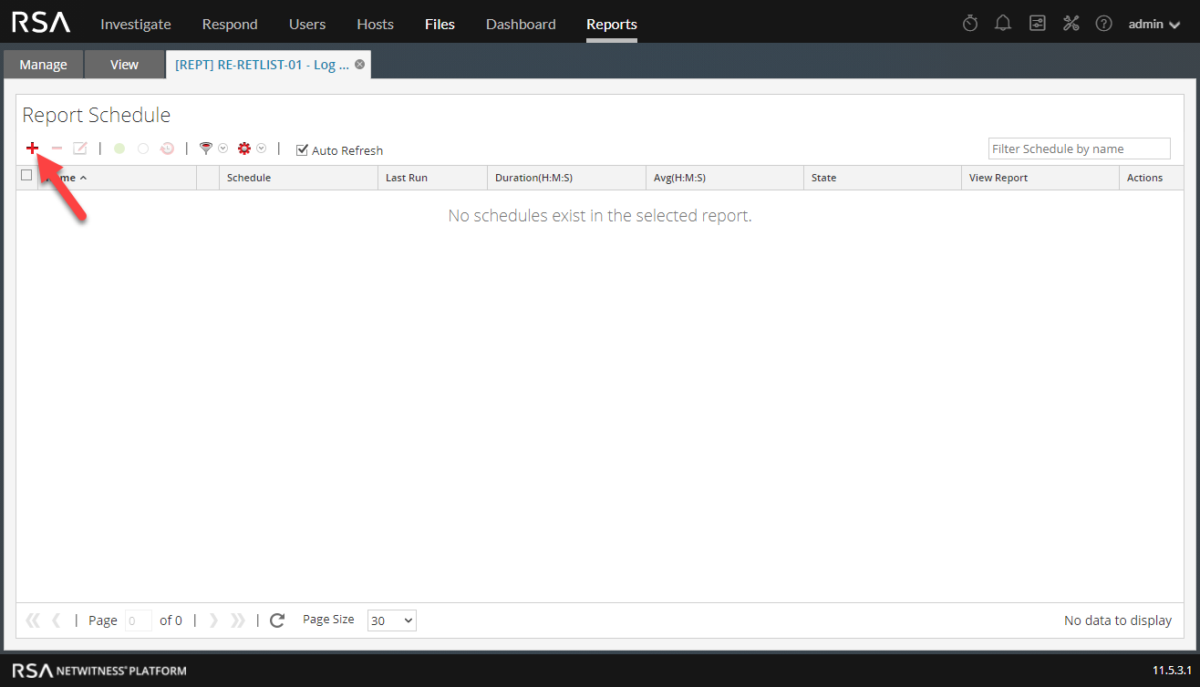Click the red plus add schedule icon
This screenshot has width=1200, height=687.
point(32,149)
